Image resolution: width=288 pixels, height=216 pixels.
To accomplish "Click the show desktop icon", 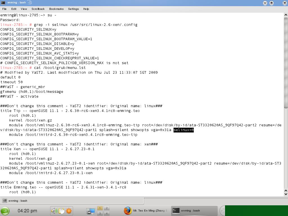I will pyautogui.click(x=91, y=211).
